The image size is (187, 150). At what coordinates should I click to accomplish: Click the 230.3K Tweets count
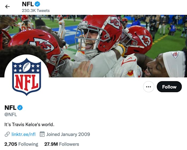(x=36, y=10)
